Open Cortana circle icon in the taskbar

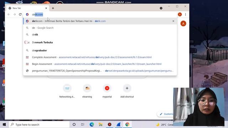(x=74, y=124)
